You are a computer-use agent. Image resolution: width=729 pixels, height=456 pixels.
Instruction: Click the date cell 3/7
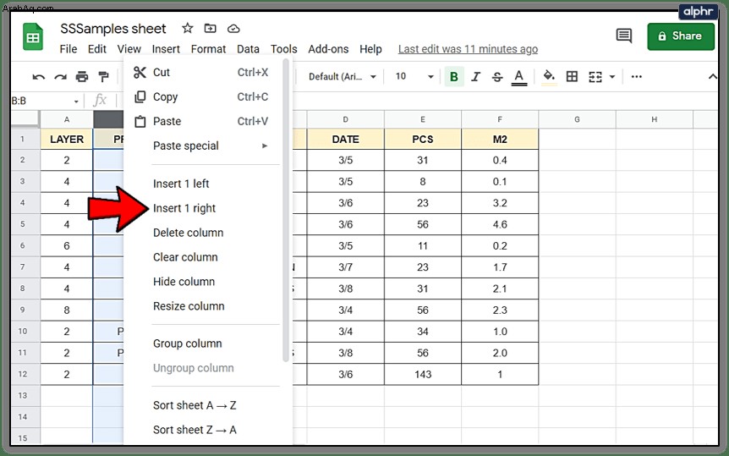345,267
